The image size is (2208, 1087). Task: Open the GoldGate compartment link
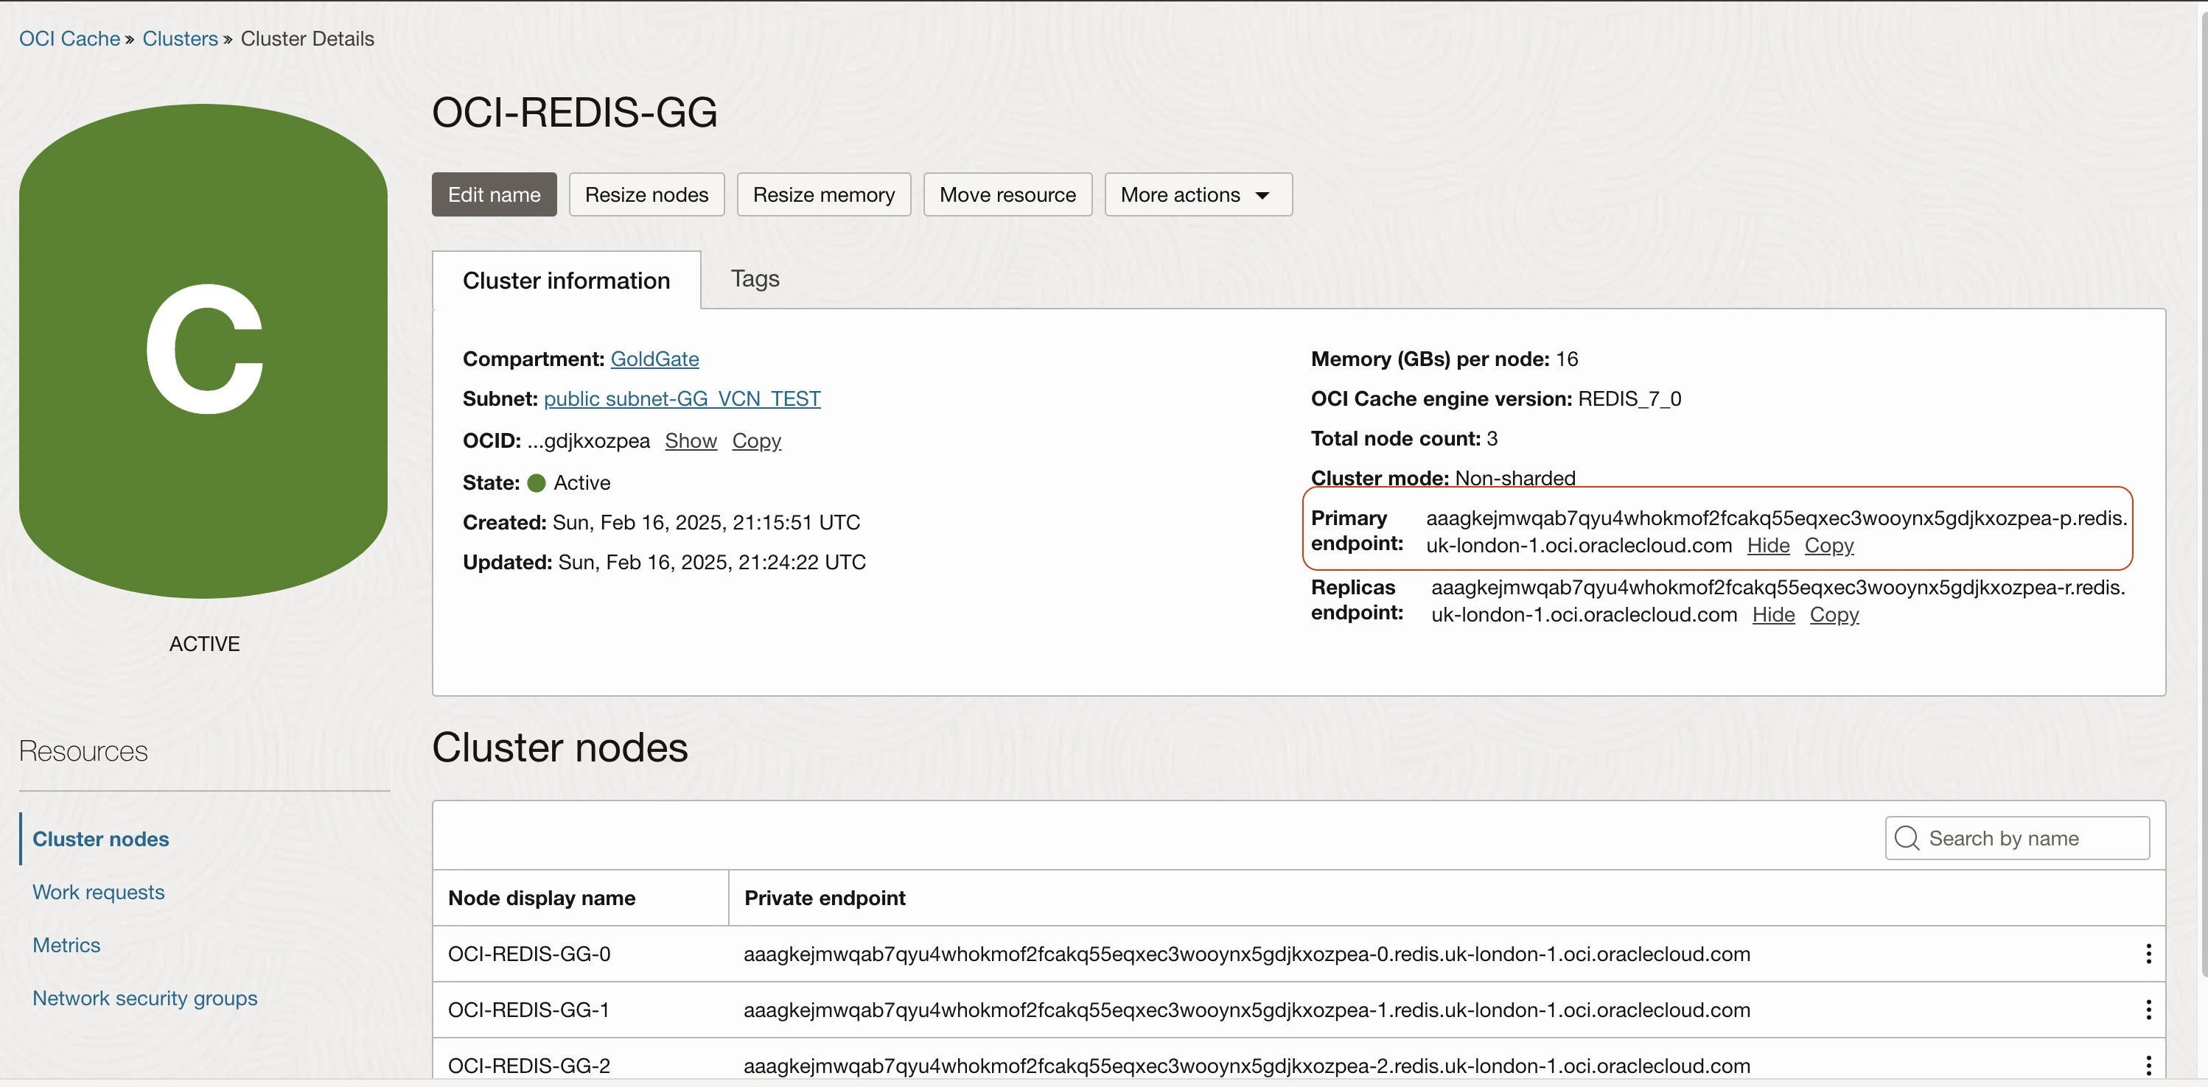(655, 359)
